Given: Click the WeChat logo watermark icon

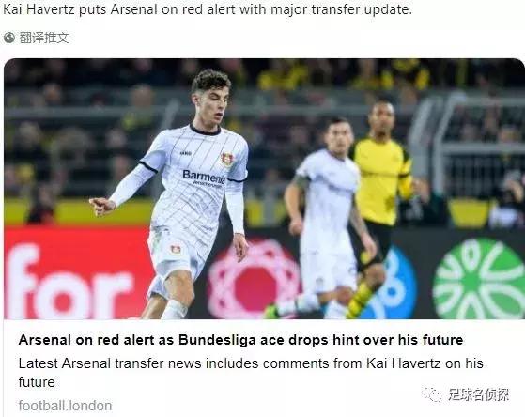Looking at the screenshot, I should [432, 394].
